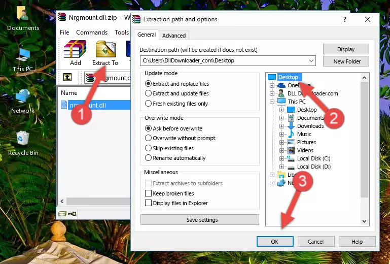This screenshot has width=390, height=264.
Task: Collapse the This PC tree node
Action: coord(272,102)
